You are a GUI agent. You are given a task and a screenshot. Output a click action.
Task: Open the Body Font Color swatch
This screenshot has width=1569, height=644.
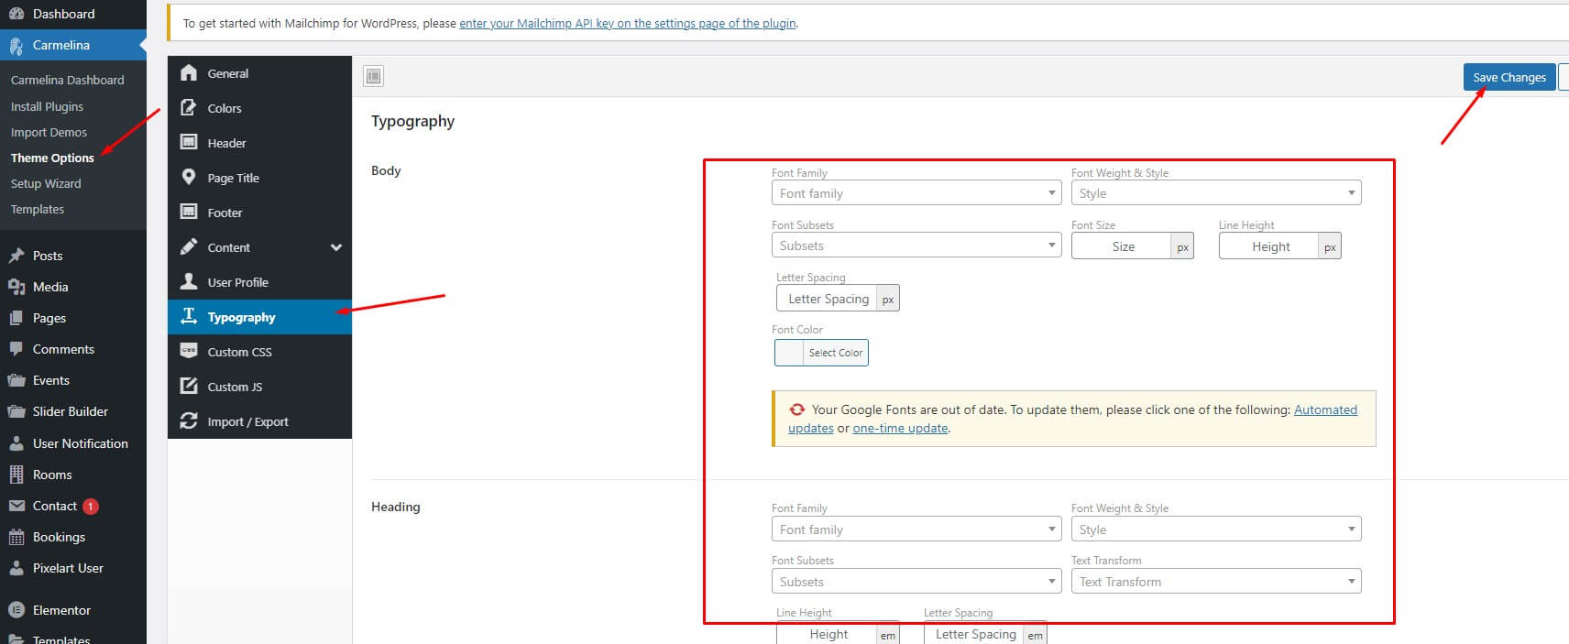pyautogui.click(x=789, y=353)
